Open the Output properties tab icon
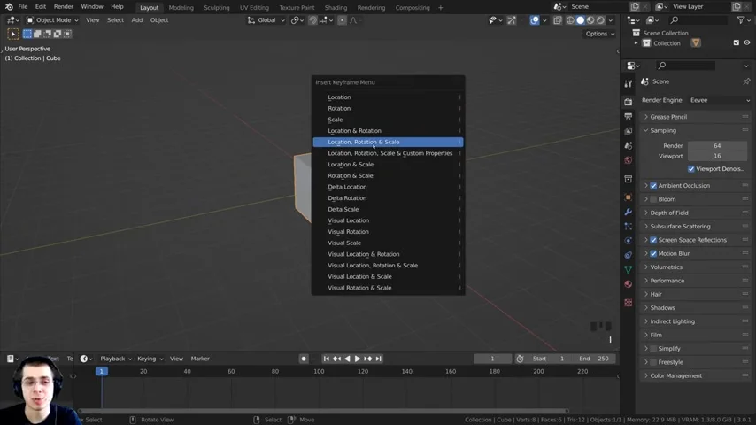The height and width of the screenshot is (425, 756). [x=628, y=116]
